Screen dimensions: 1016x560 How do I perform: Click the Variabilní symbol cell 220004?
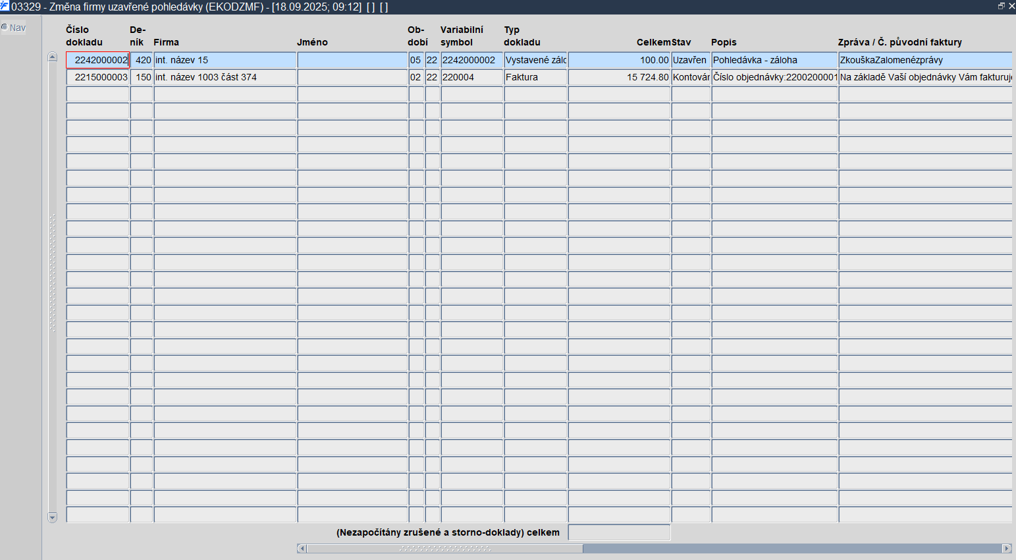point(472,77)
